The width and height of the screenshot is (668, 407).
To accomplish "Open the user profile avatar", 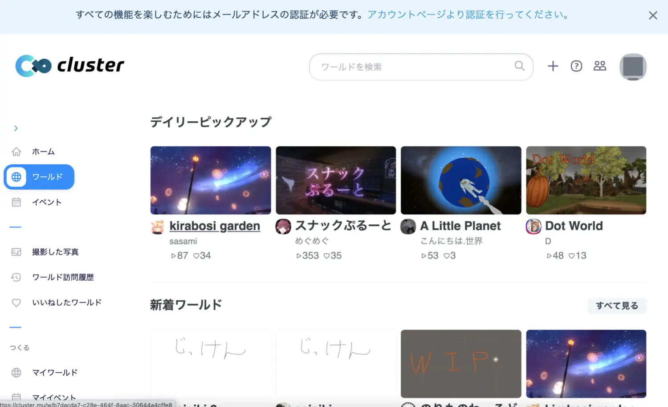I will [632, 67].
